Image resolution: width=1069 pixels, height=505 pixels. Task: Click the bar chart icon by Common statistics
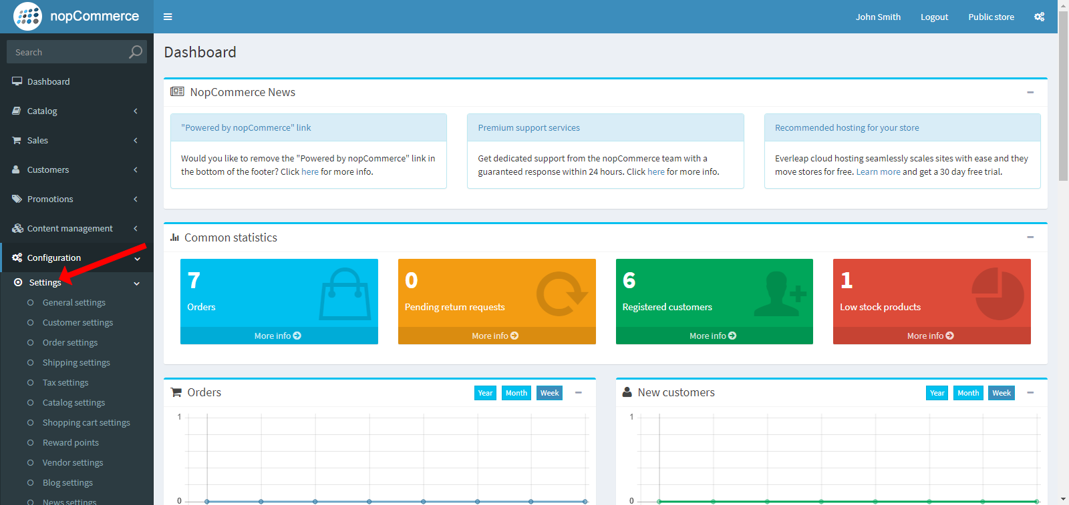[175, 237]
